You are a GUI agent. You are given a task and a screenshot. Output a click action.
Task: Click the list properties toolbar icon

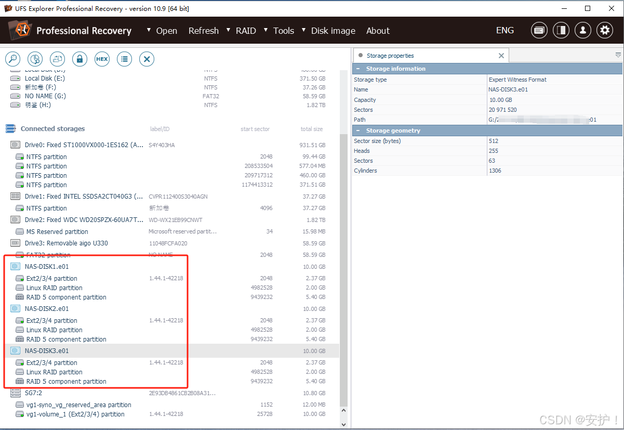[x=124, y=59]
